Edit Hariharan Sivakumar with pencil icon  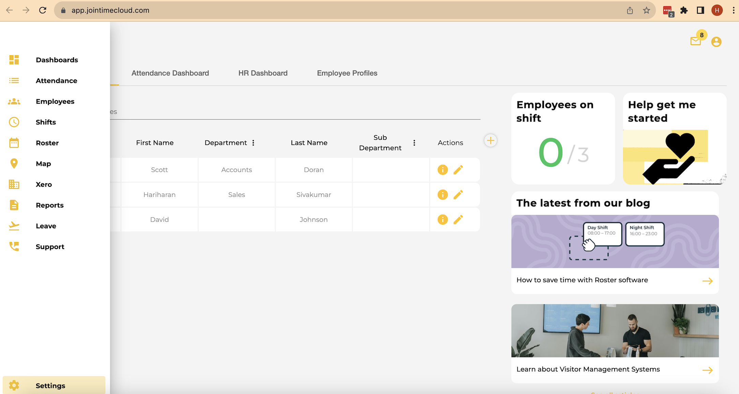pyautogui.click(x=458, y=195)
